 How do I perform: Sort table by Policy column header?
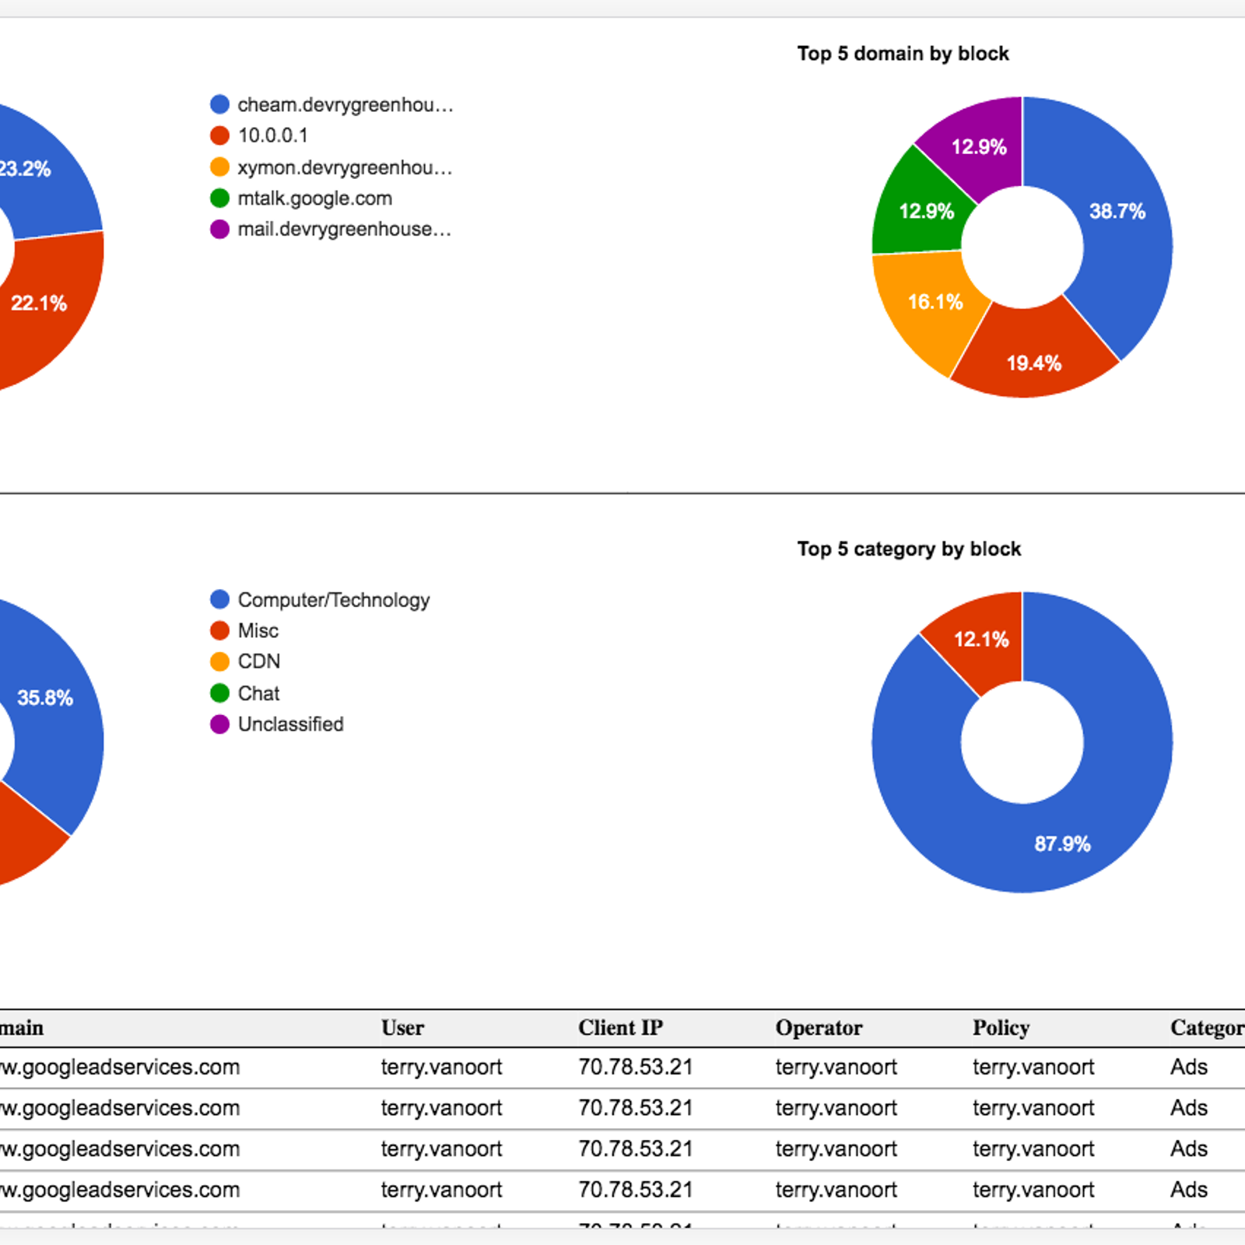click(1001, 1028)
